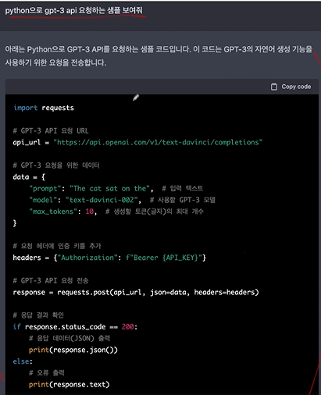This screenshot has width=321, height=395.
Task: Click the 'import requests' code line
Action: pyautogui.click(x=44, y=108)
